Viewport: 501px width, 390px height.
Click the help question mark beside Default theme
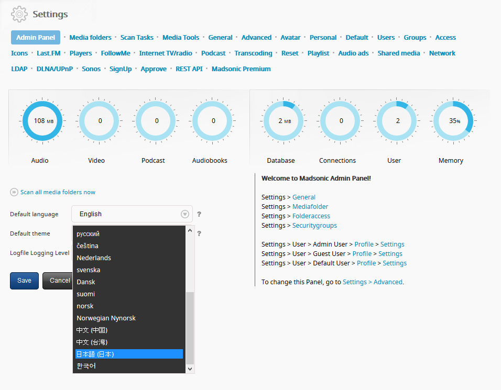tap(199, 233)
